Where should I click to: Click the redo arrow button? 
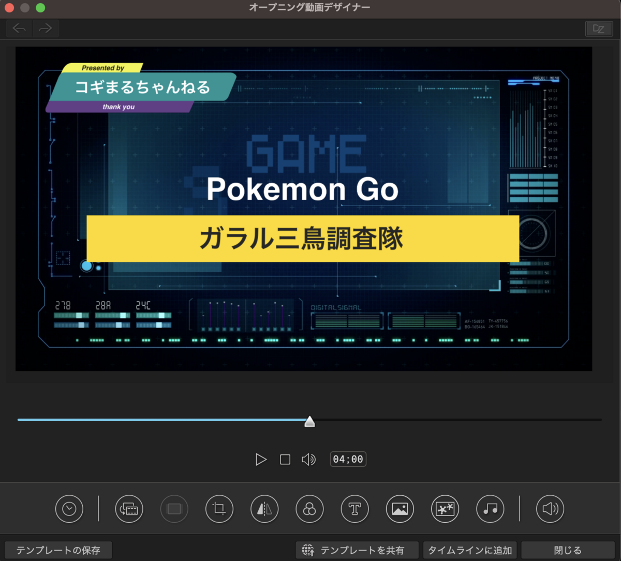click(46, 28)
